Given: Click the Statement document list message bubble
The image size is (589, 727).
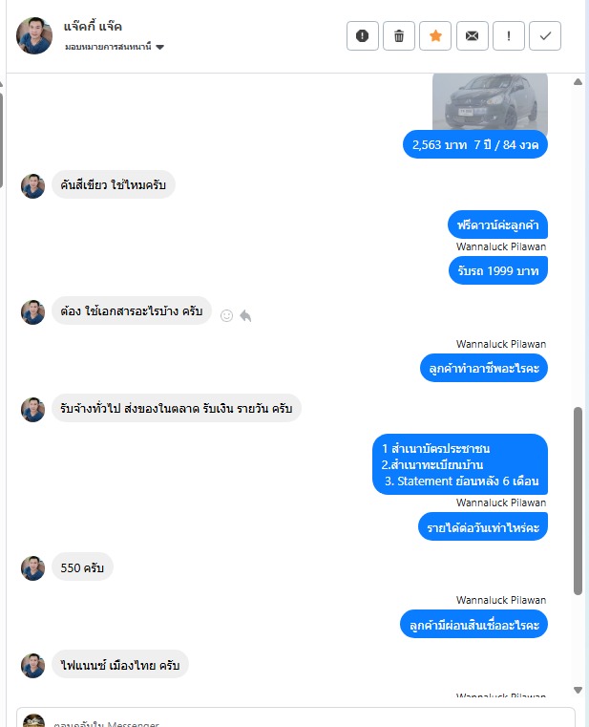Looking at the screenshot, I should [x=460, y=464].
